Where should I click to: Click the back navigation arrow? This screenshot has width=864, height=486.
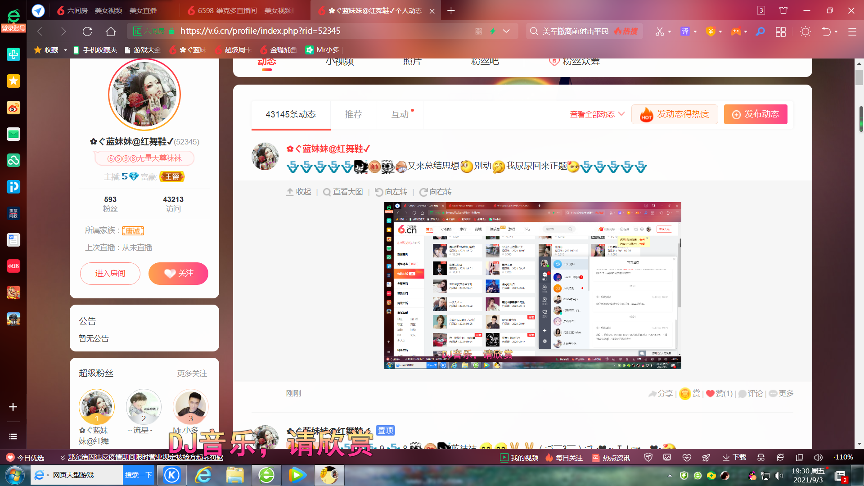click(x=40, y=31)
